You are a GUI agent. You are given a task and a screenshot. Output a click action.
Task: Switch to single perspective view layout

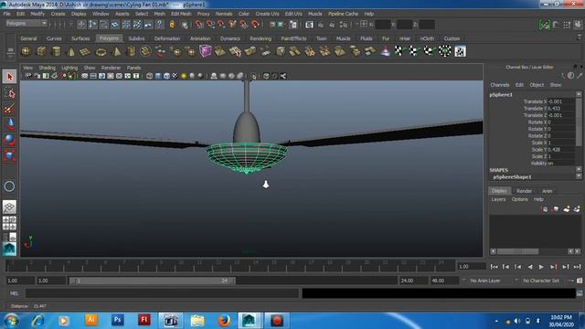[x=10, y=207]
